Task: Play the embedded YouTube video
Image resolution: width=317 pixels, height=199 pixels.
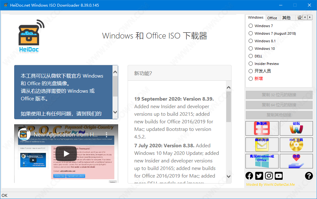Action: click(x=66, y=154)
